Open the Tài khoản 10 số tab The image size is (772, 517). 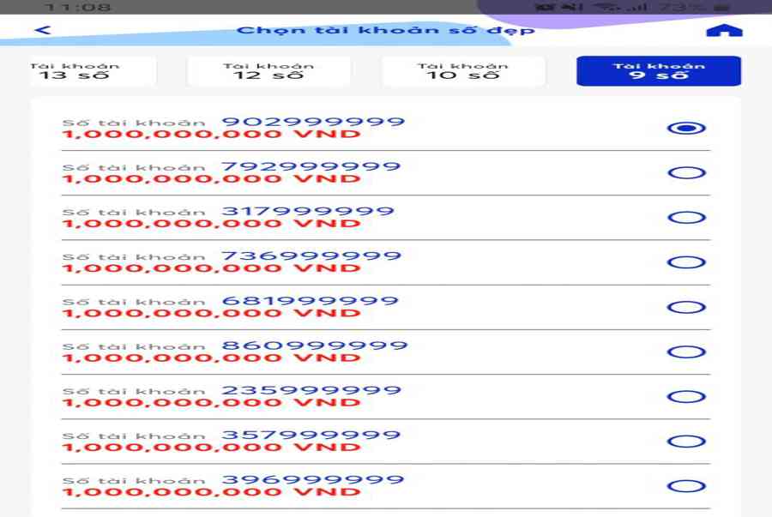[463, 71]
